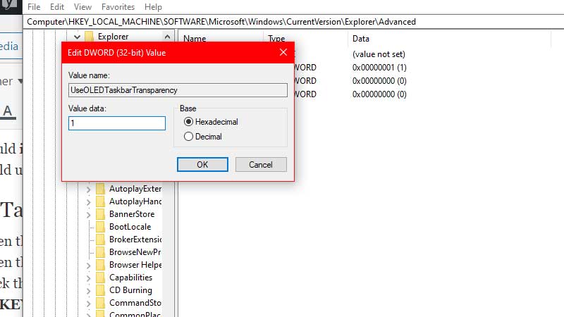The width and height of the screenshot is (564, 317).
Task: Select the Capabilities tree item
Action: 130,278
